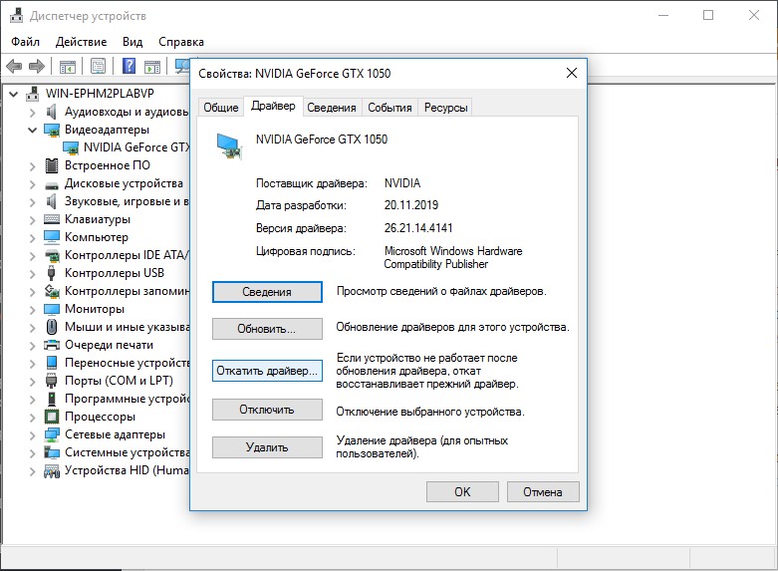Switch to the Общие tab

[221, 108]
